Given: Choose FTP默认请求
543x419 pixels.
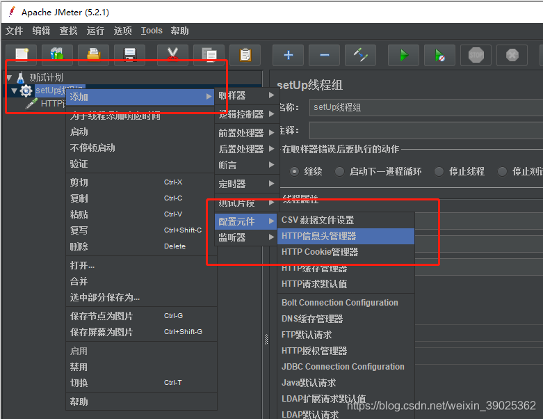Looking at the screenshot, I should [x=346, y=335].
